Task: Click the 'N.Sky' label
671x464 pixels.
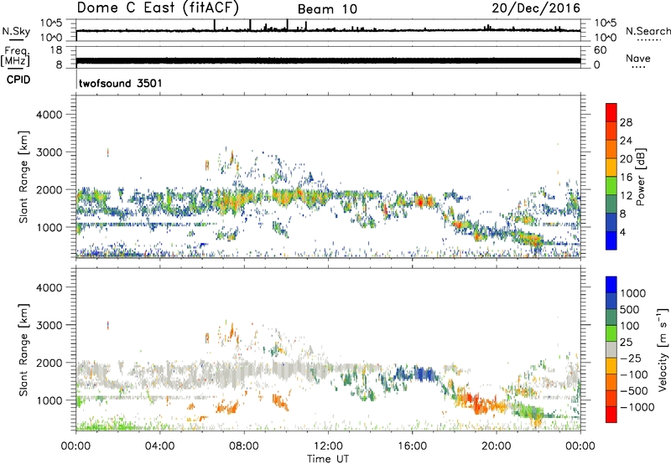Action: point(16,32)
